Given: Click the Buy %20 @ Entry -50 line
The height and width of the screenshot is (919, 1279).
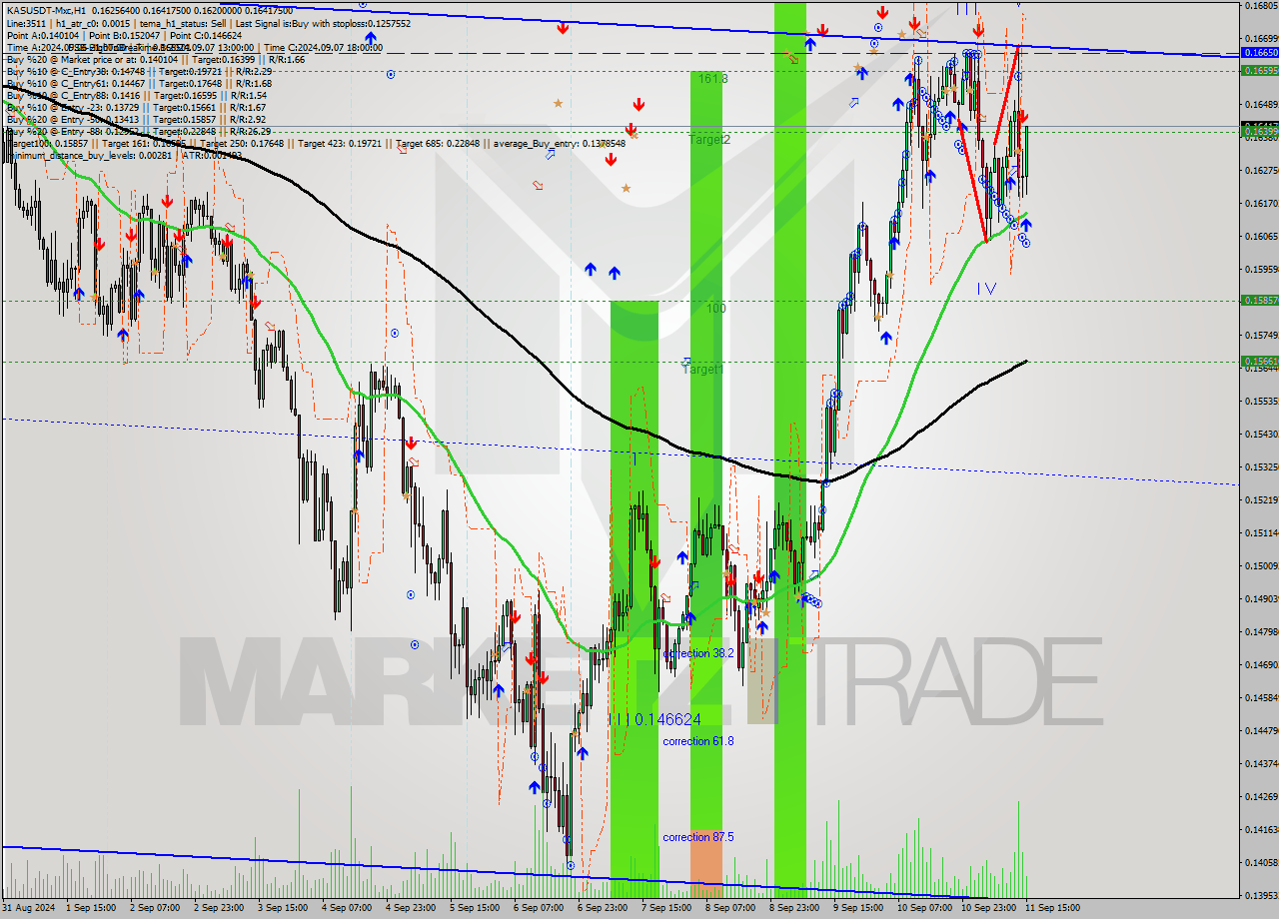Looking at the screenshot, I should coord(136,119).
